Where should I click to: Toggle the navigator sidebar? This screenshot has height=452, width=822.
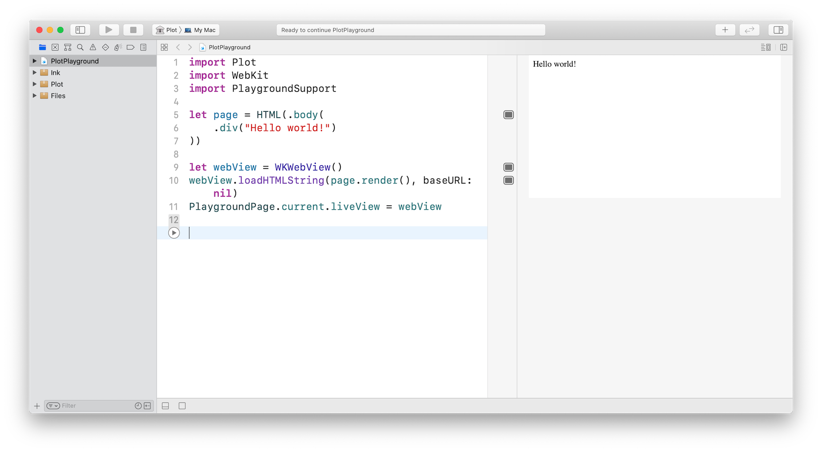click(x=80, y=30)
